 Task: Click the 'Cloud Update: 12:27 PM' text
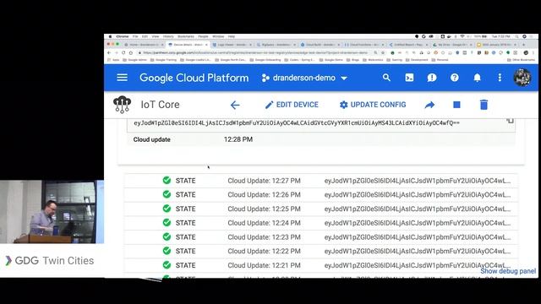click(264, 181)
